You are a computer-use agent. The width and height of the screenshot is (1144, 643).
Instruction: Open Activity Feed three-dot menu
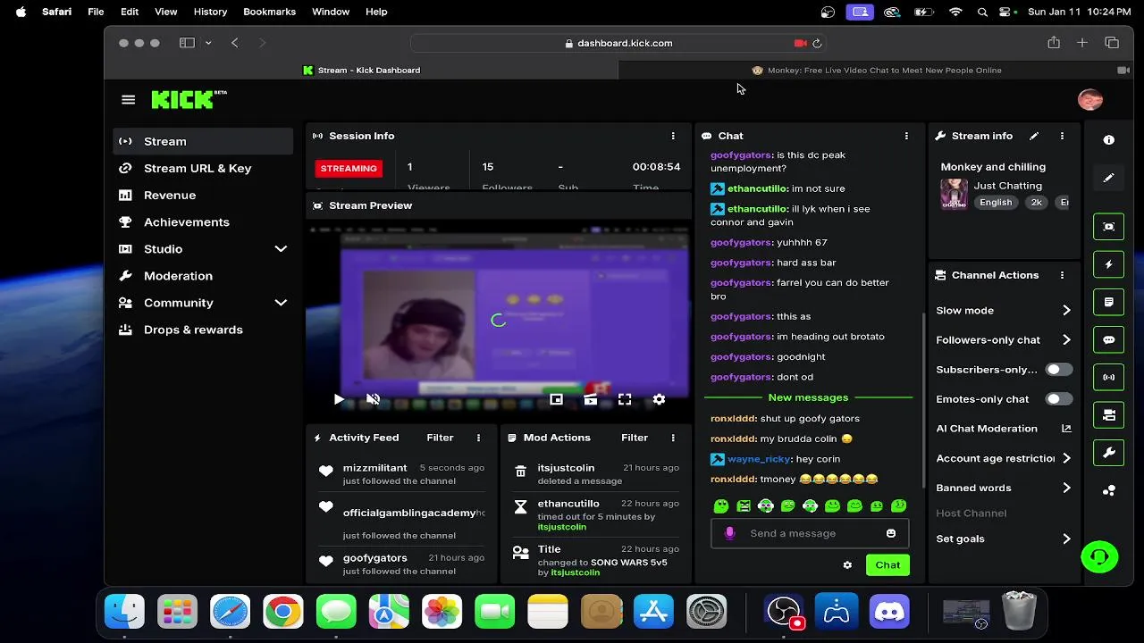[x=478, y=438]
